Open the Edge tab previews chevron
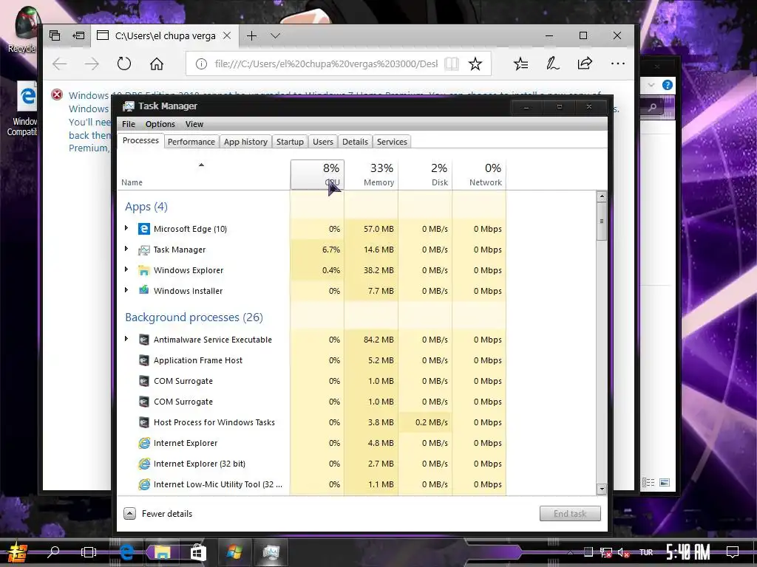Image resolution: width=757 pixels, height=567 pixels. [276, 35]
